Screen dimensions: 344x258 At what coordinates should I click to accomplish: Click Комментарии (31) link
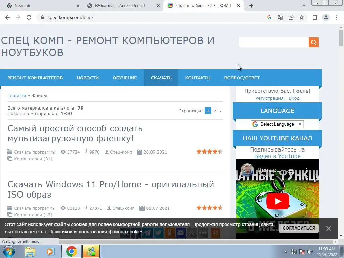pos(33,159)
